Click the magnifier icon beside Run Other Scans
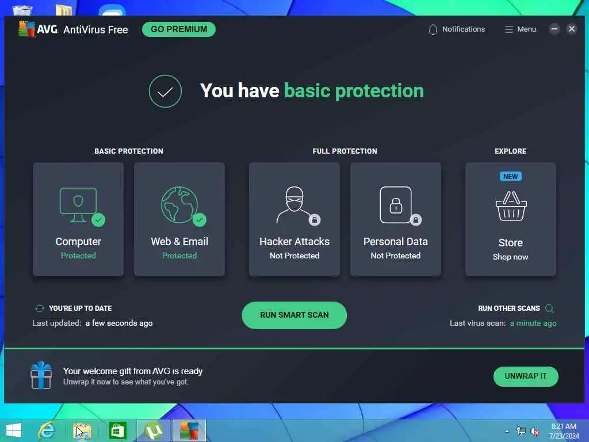589x442 pixels. [x=549, y=308]
